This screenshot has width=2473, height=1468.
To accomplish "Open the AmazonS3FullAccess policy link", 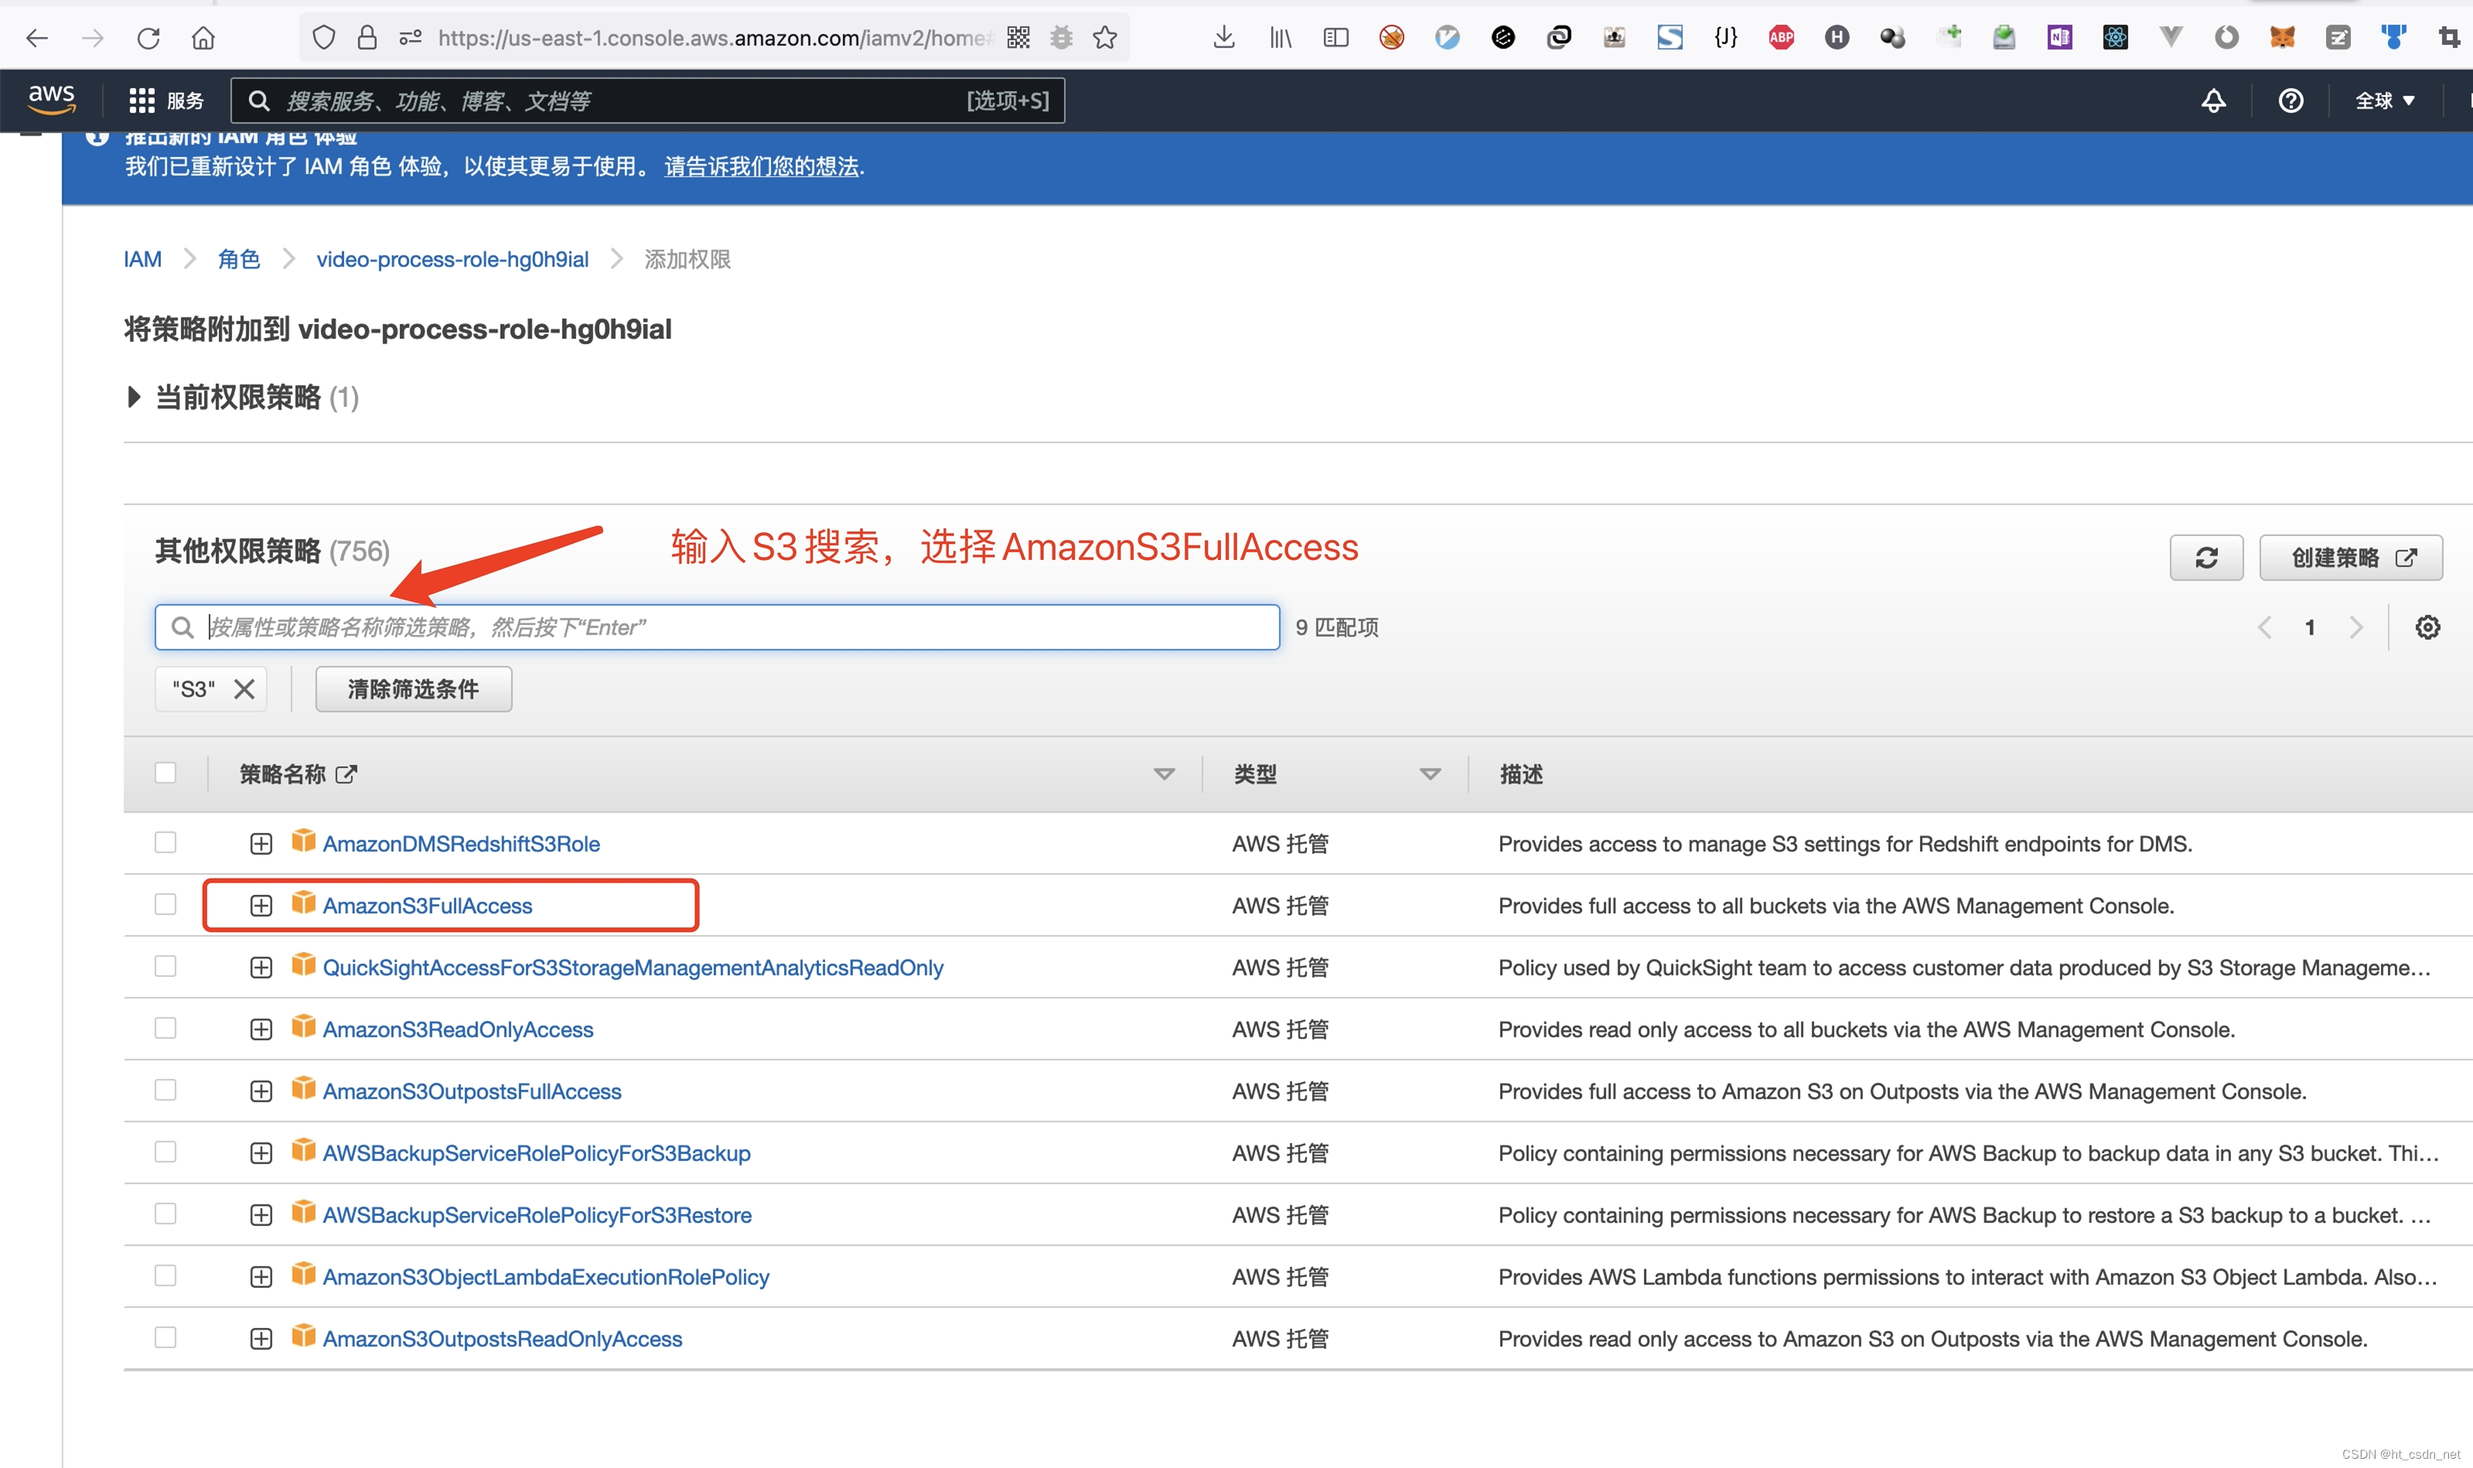I will coord(427,906).
